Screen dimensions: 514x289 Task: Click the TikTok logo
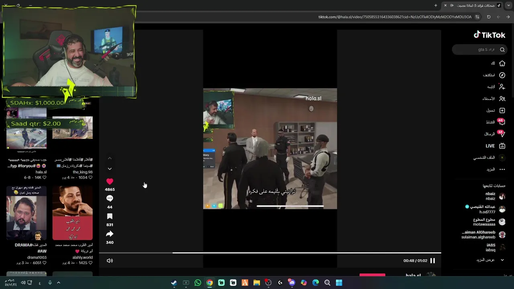(x=490, y=35)
